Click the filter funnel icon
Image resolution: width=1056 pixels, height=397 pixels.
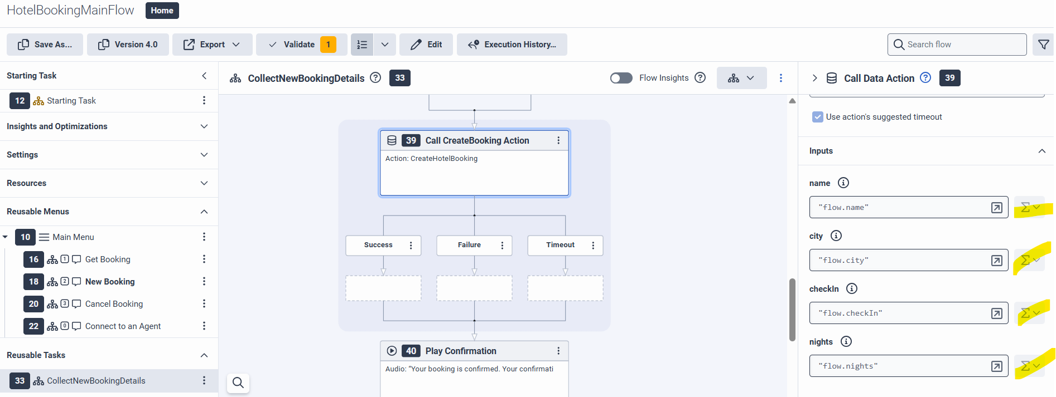1043,45
